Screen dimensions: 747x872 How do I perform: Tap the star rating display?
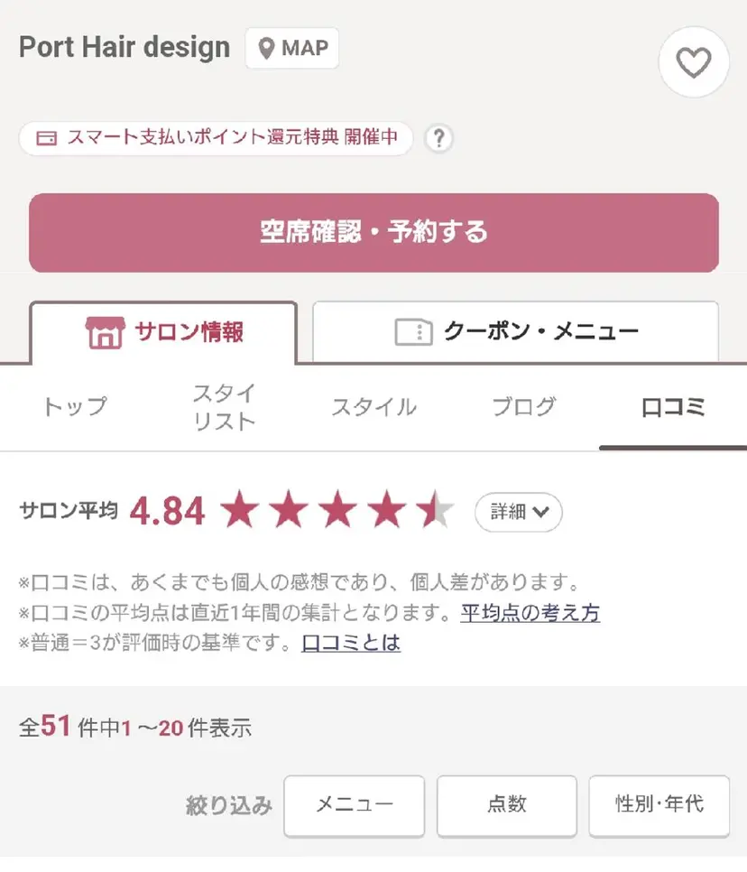pyautogui.click(x=337, y=511)
